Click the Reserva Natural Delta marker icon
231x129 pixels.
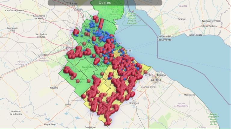point(133,11)
